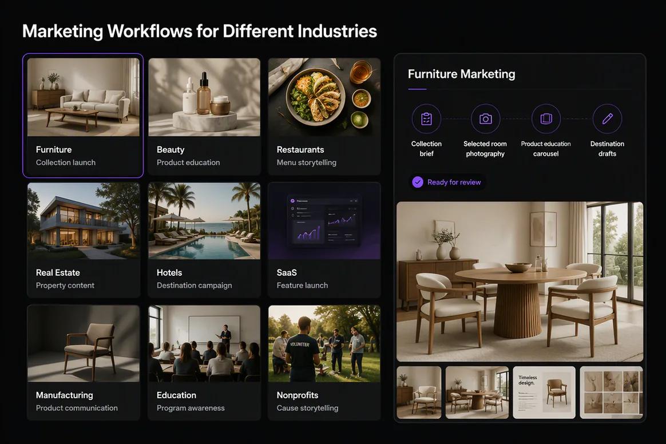Viewport: 666px width, 444px height.
Task: Open the Nonprofits cause storytelling card
Action: coord(324,362)
